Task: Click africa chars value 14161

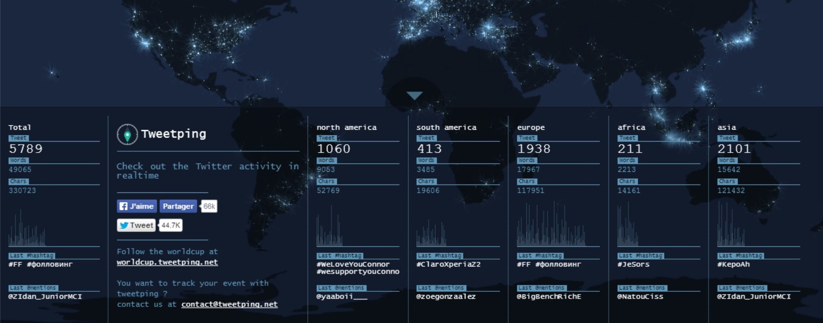Action: click(x=629, y=191)
